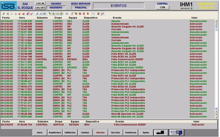The image size is (220, 137).
Task: Open the Arquitectura screen
Action: 55,132
